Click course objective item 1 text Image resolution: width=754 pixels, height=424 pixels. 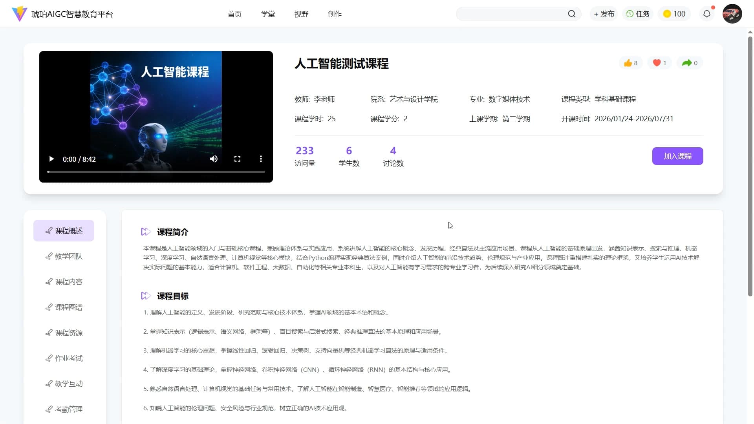[x=267, y=313]
